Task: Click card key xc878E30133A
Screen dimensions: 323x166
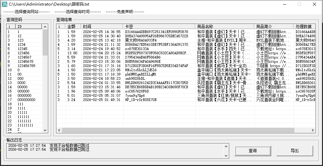Action: 137,49
